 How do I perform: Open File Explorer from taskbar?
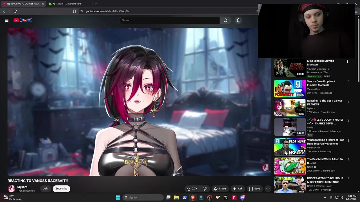pyautogui.click(x=176, y=198)
